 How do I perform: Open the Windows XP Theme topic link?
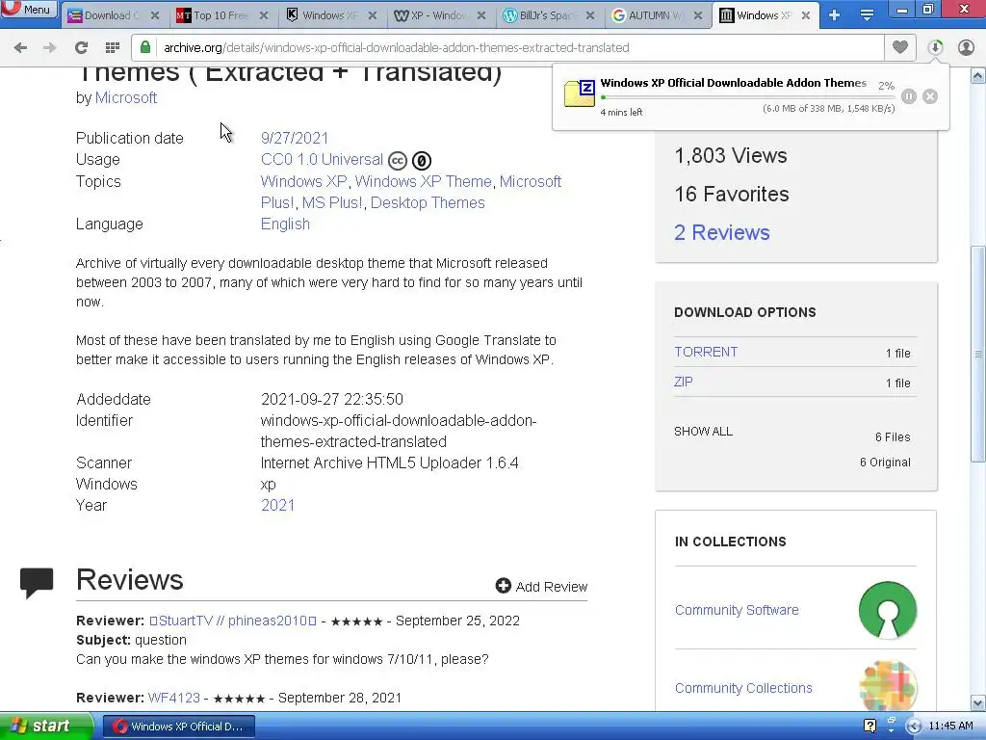point(424,181)
